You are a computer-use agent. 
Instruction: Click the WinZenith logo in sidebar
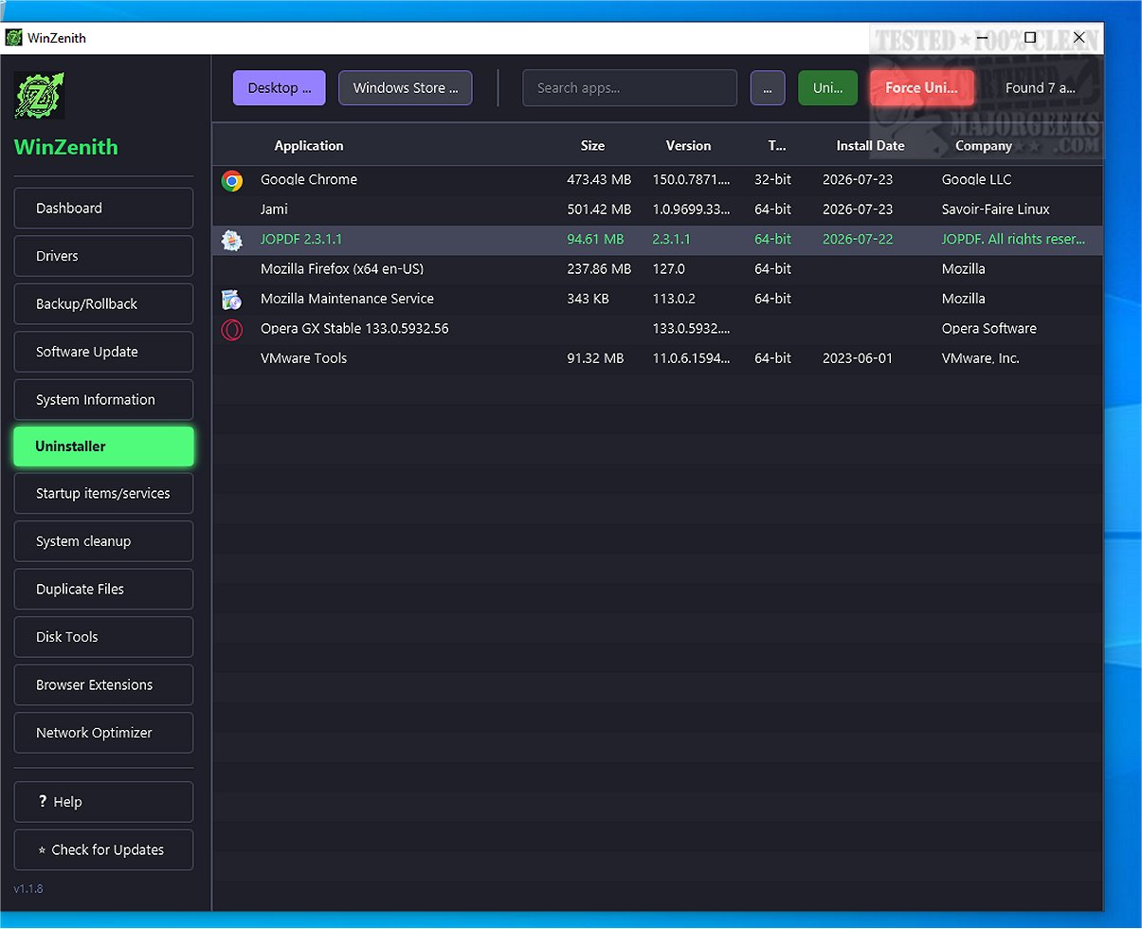point(40,95)
